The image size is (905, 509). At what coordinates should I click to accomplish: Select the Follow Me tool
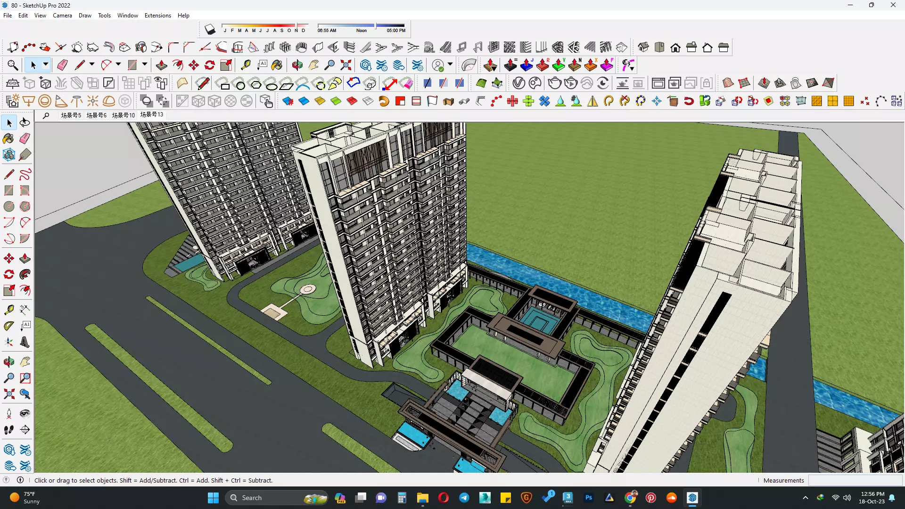(x=25, y=274)
